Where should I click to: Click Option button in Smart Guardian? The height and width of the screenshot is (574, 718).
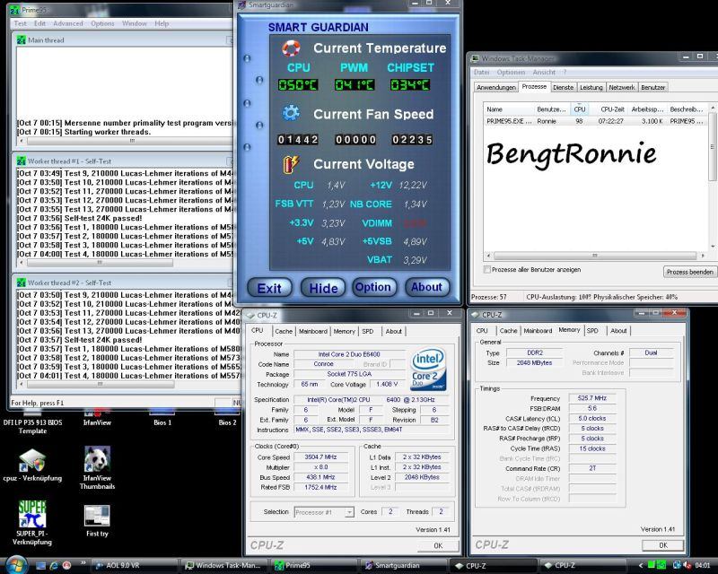coord(373,287)
